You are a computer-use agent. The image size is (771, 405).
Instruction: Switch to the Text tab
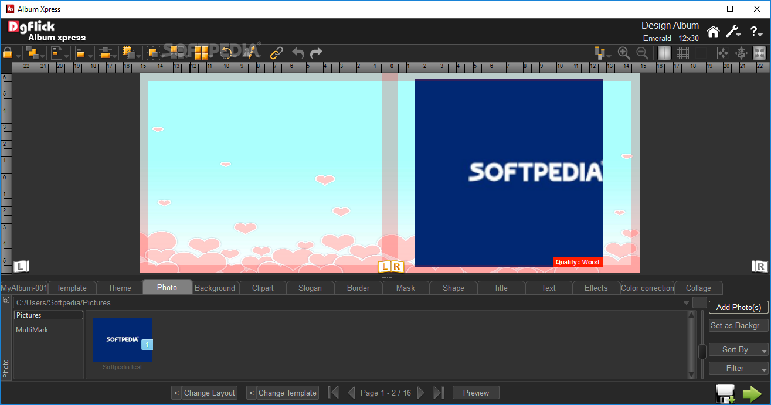(549, 288)
